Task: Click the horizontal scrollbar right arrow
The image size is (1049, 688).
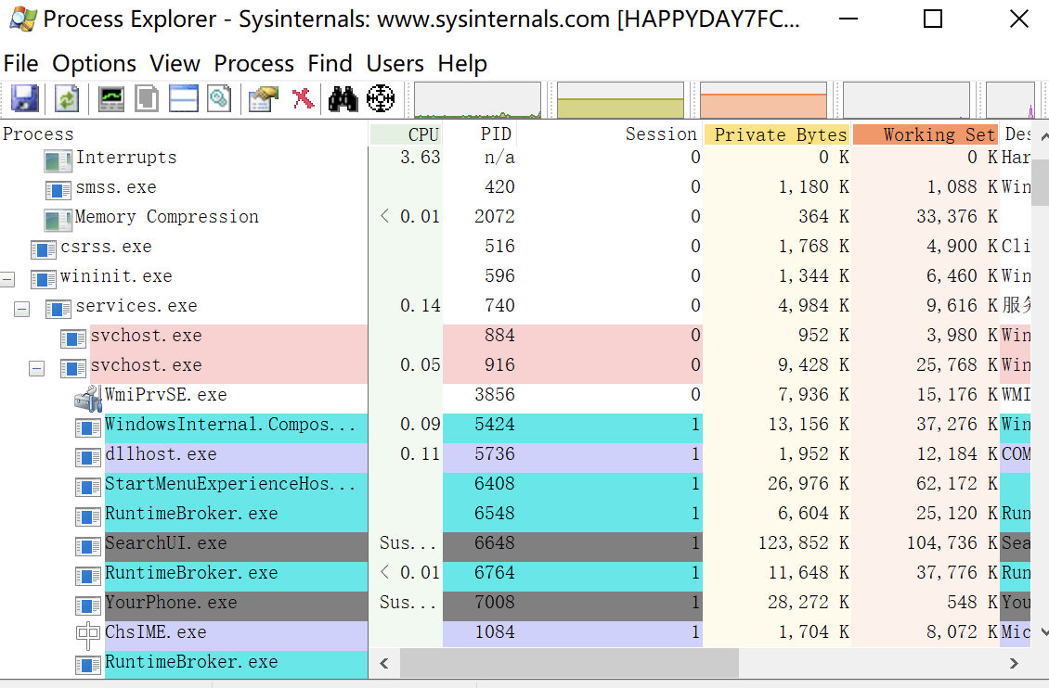Action: click(1015, 663)
